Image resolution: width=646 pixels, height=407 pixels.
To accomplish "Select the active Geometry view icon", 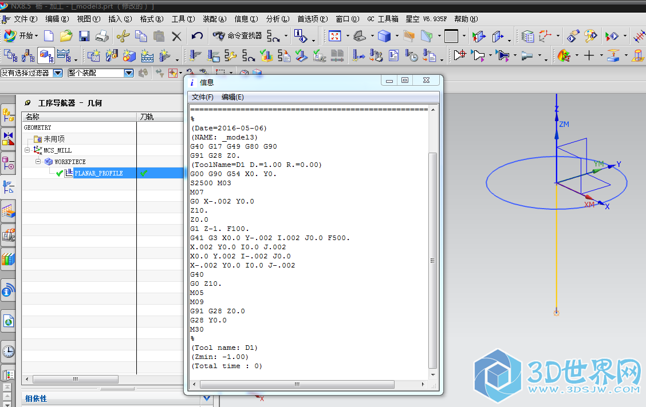I will [46, 55].
